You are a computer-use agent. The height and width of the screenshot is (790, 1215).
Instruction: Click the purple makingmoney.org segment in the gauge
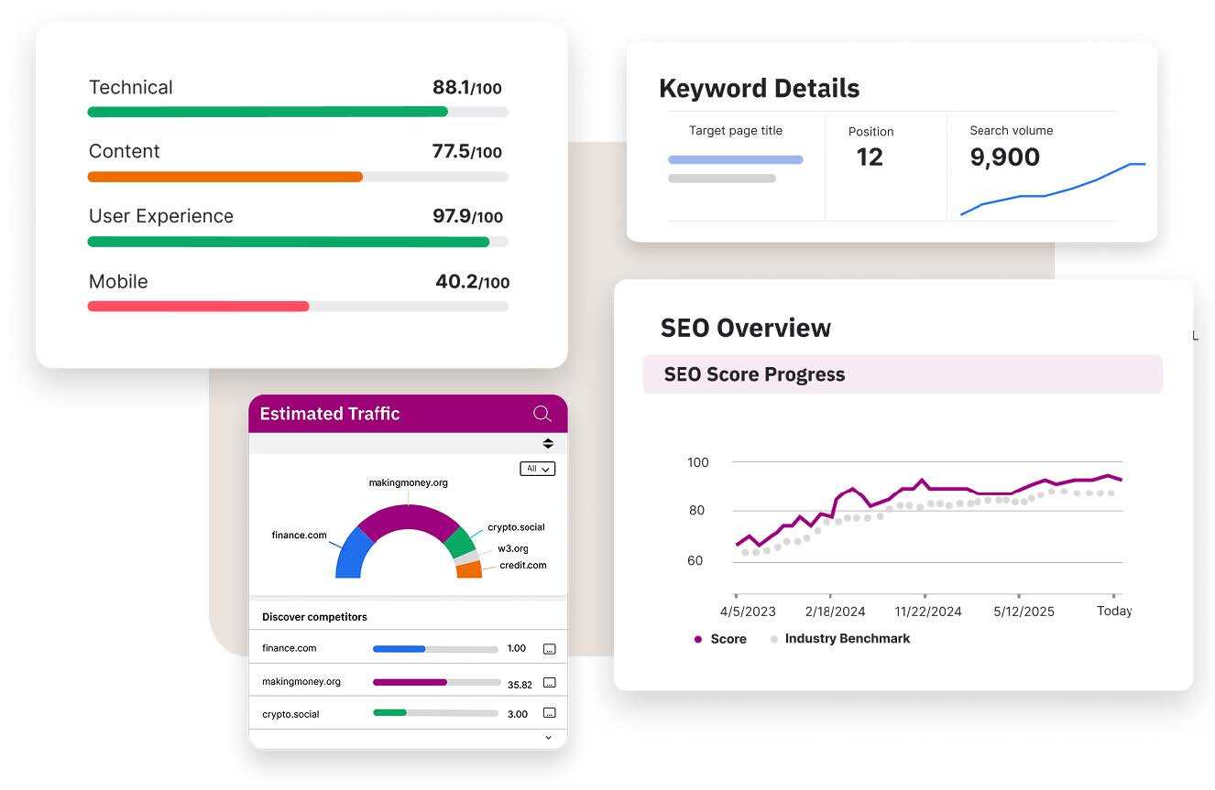coord(407,519)
